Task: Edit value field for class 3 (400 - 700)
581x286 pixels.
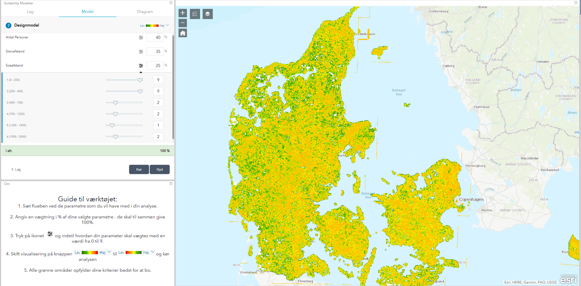Action: [158, 103]
